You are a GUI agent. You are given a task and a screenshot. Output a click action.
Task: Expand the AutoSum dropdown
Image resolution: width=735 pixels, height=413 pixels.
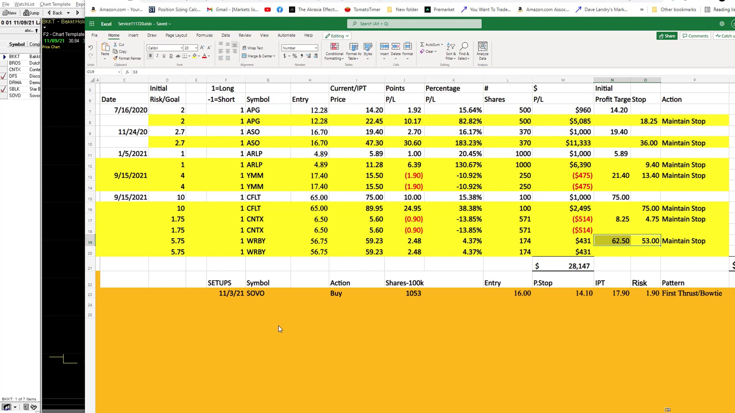[442, 45]
